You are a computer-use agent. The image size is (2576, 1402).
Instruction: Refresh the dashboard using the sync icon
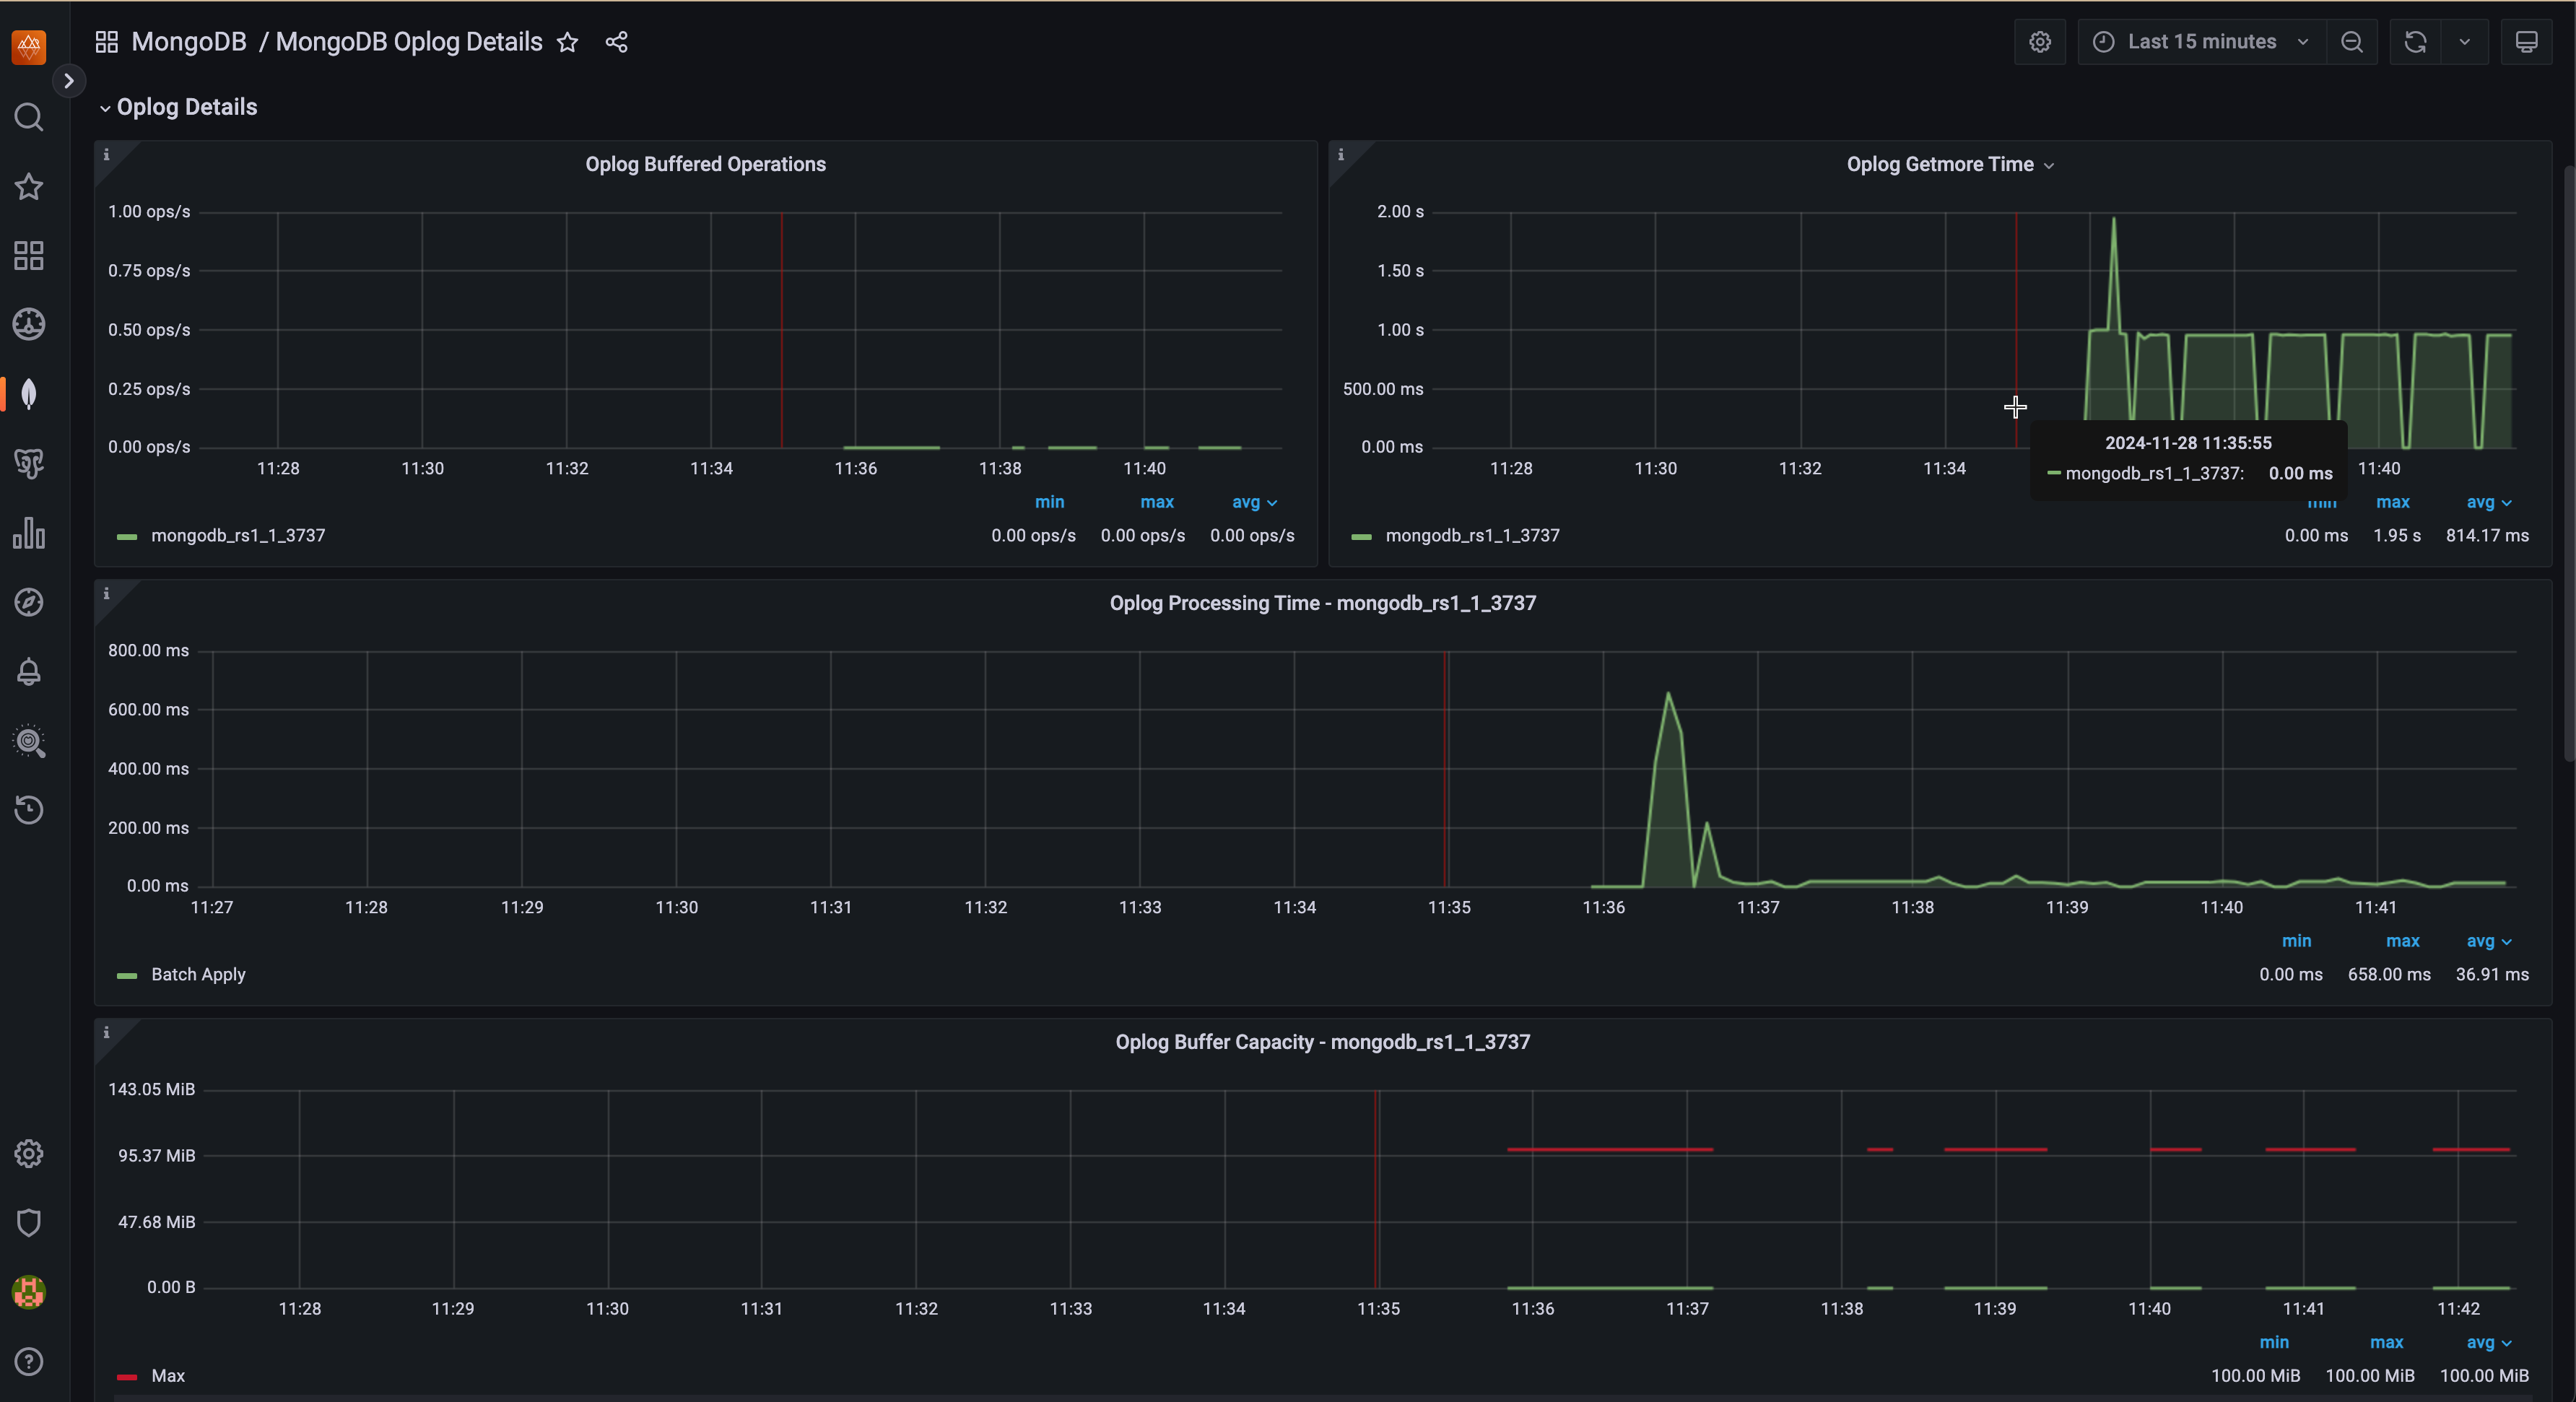click(2414, 41)
